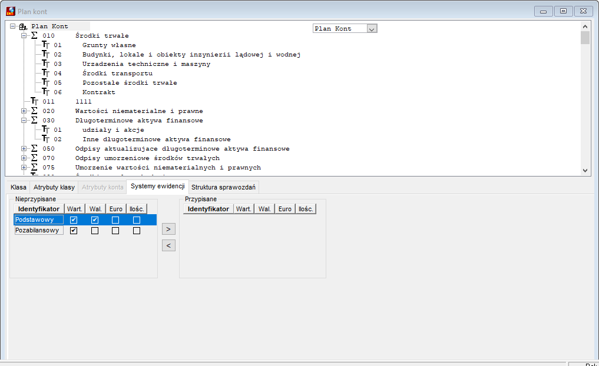Viewport: 599px width, 366px height.
Task: Select tree row Odpisy umorzeniowe środków trwałych
Action: [x=147, y=158]
